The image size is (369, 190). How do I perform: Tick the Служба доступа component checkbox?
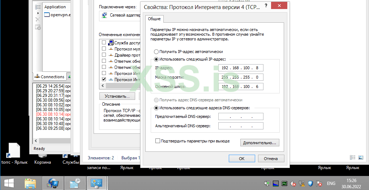click(x=104, y=43)
